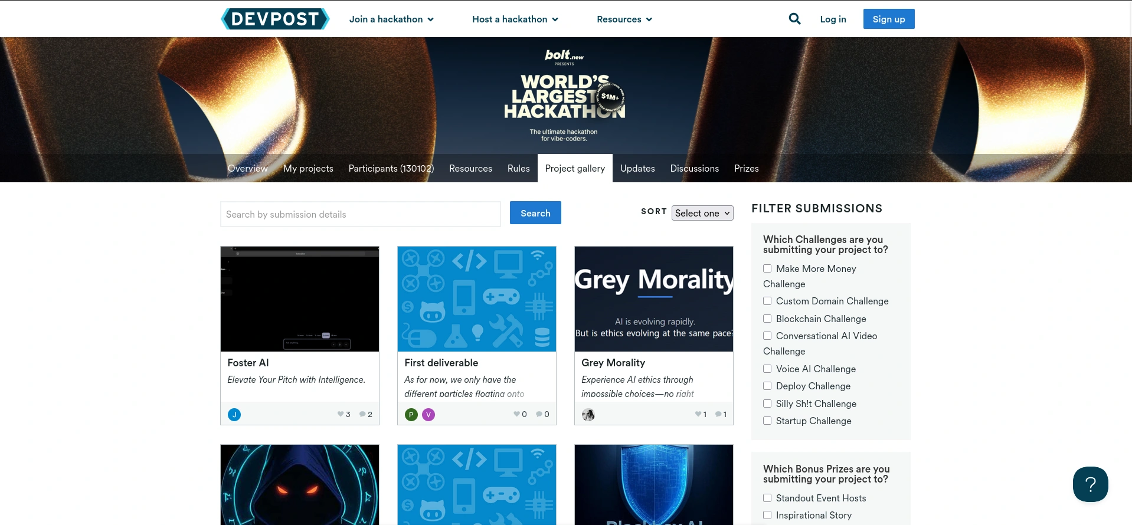The width and height of the screenshot is (1132, 525).
Task: Click the member avatar on Grey Morality
Action: coord(588,415)
